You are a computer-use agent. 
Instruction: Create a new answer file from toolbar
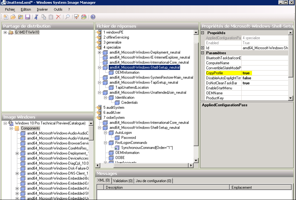pos(6,17)
